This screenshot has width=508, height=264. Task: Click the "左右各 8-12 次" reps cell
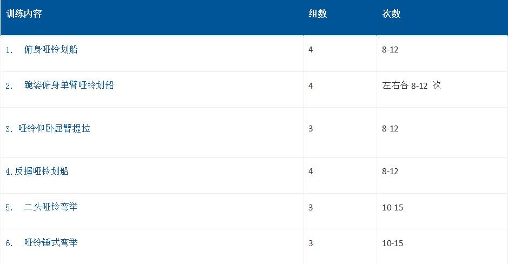411,85
